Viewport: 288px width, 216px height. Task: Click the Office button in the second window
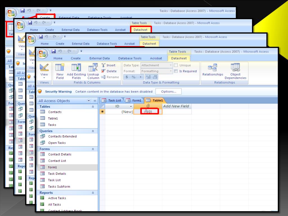[20, 25]
